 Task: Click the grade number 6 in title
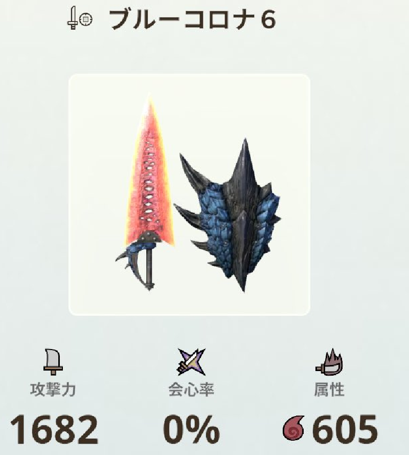(x=267, y=20)
